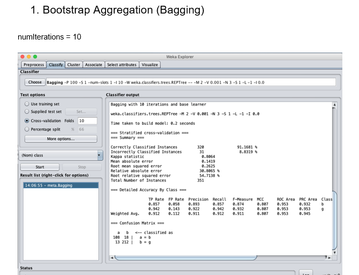Select the meta.Bagging result entry
The height and width of the screenshot is (275, 359).
(61, 186)
